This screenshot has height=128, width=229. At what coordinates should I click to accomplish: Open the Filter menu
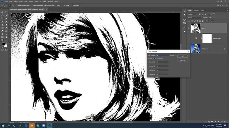coord(36,1)
